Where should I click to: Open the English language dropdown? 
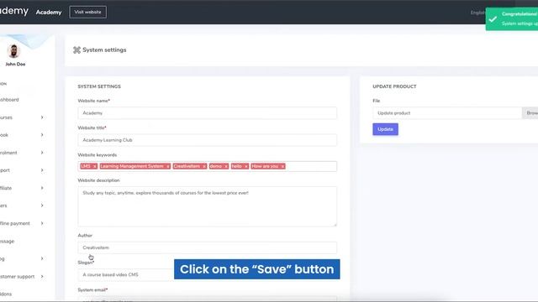(477, 13)
